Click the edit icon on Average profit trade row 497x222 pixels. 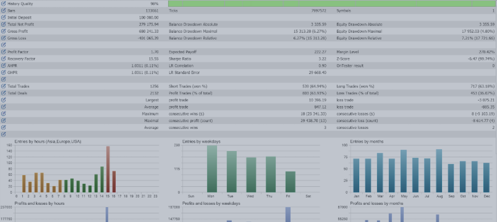click(x=4, y=107)
